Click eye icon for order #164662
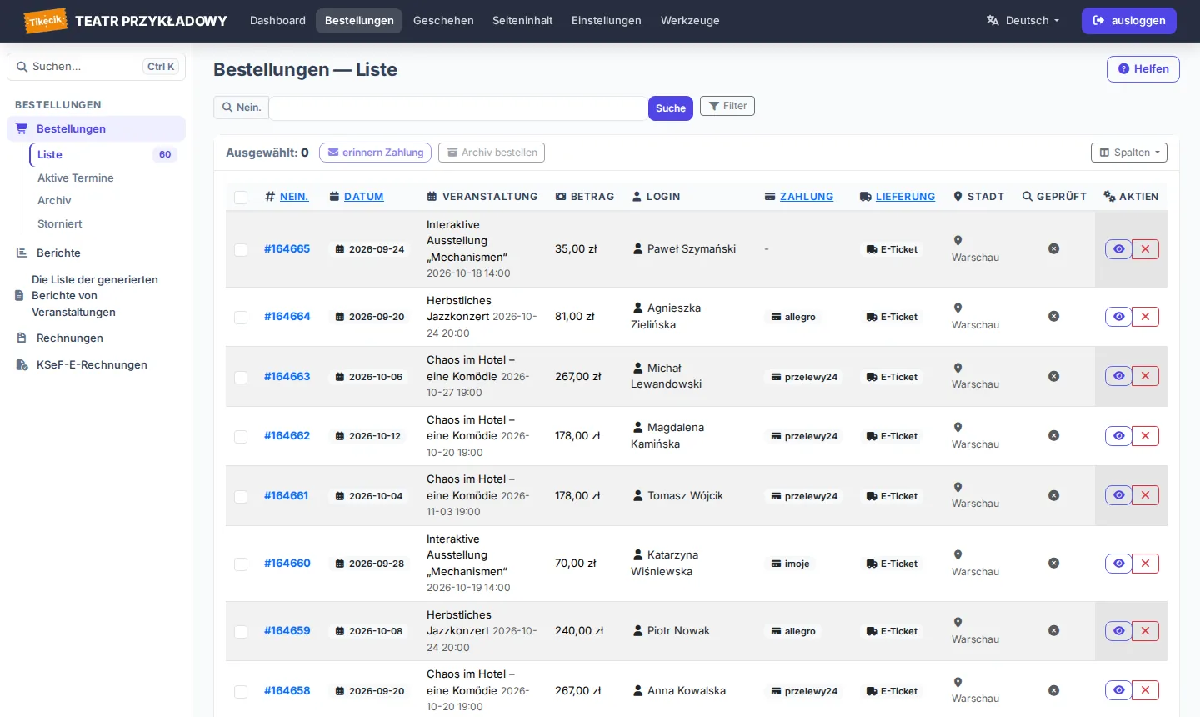 tap(1118, 436)
